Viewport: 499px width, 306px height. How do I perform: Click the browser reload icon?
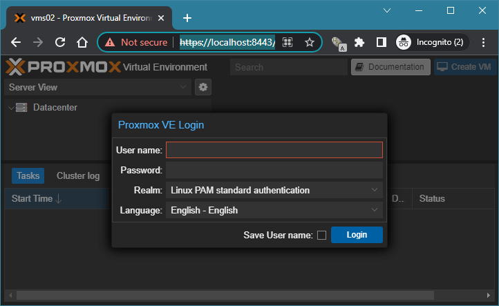point(60,42)
